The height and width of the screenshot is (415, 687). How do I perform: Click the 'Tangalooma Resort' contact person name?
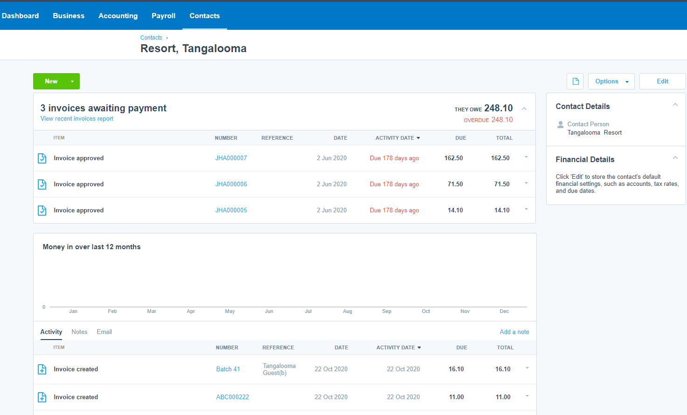click(x=594, y=133)
